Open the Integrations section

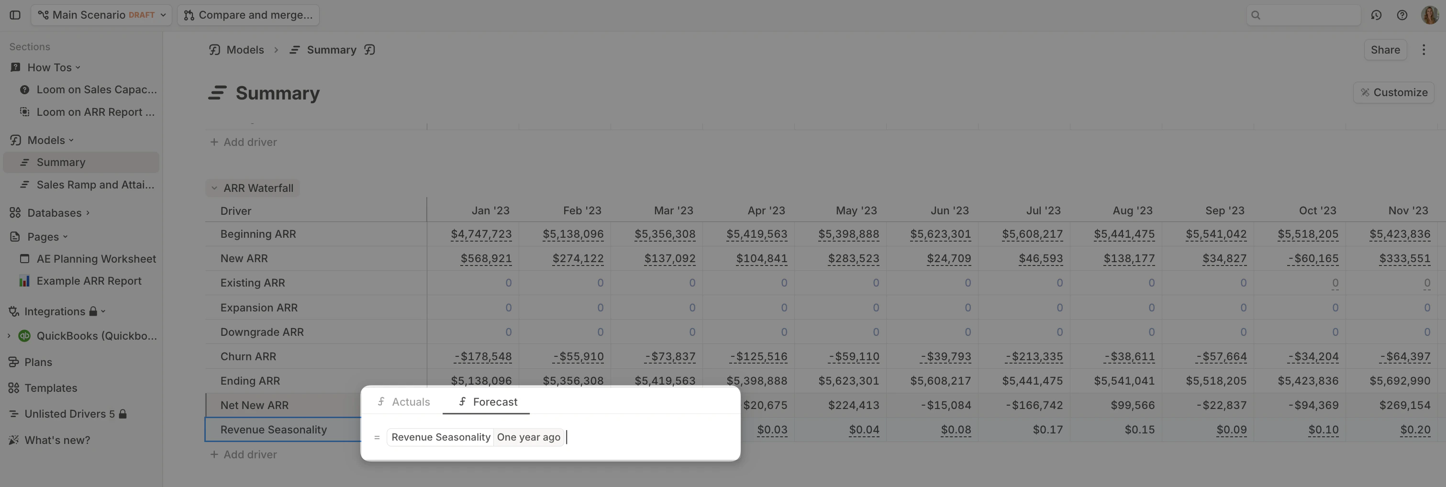click(x=55, y=312)
